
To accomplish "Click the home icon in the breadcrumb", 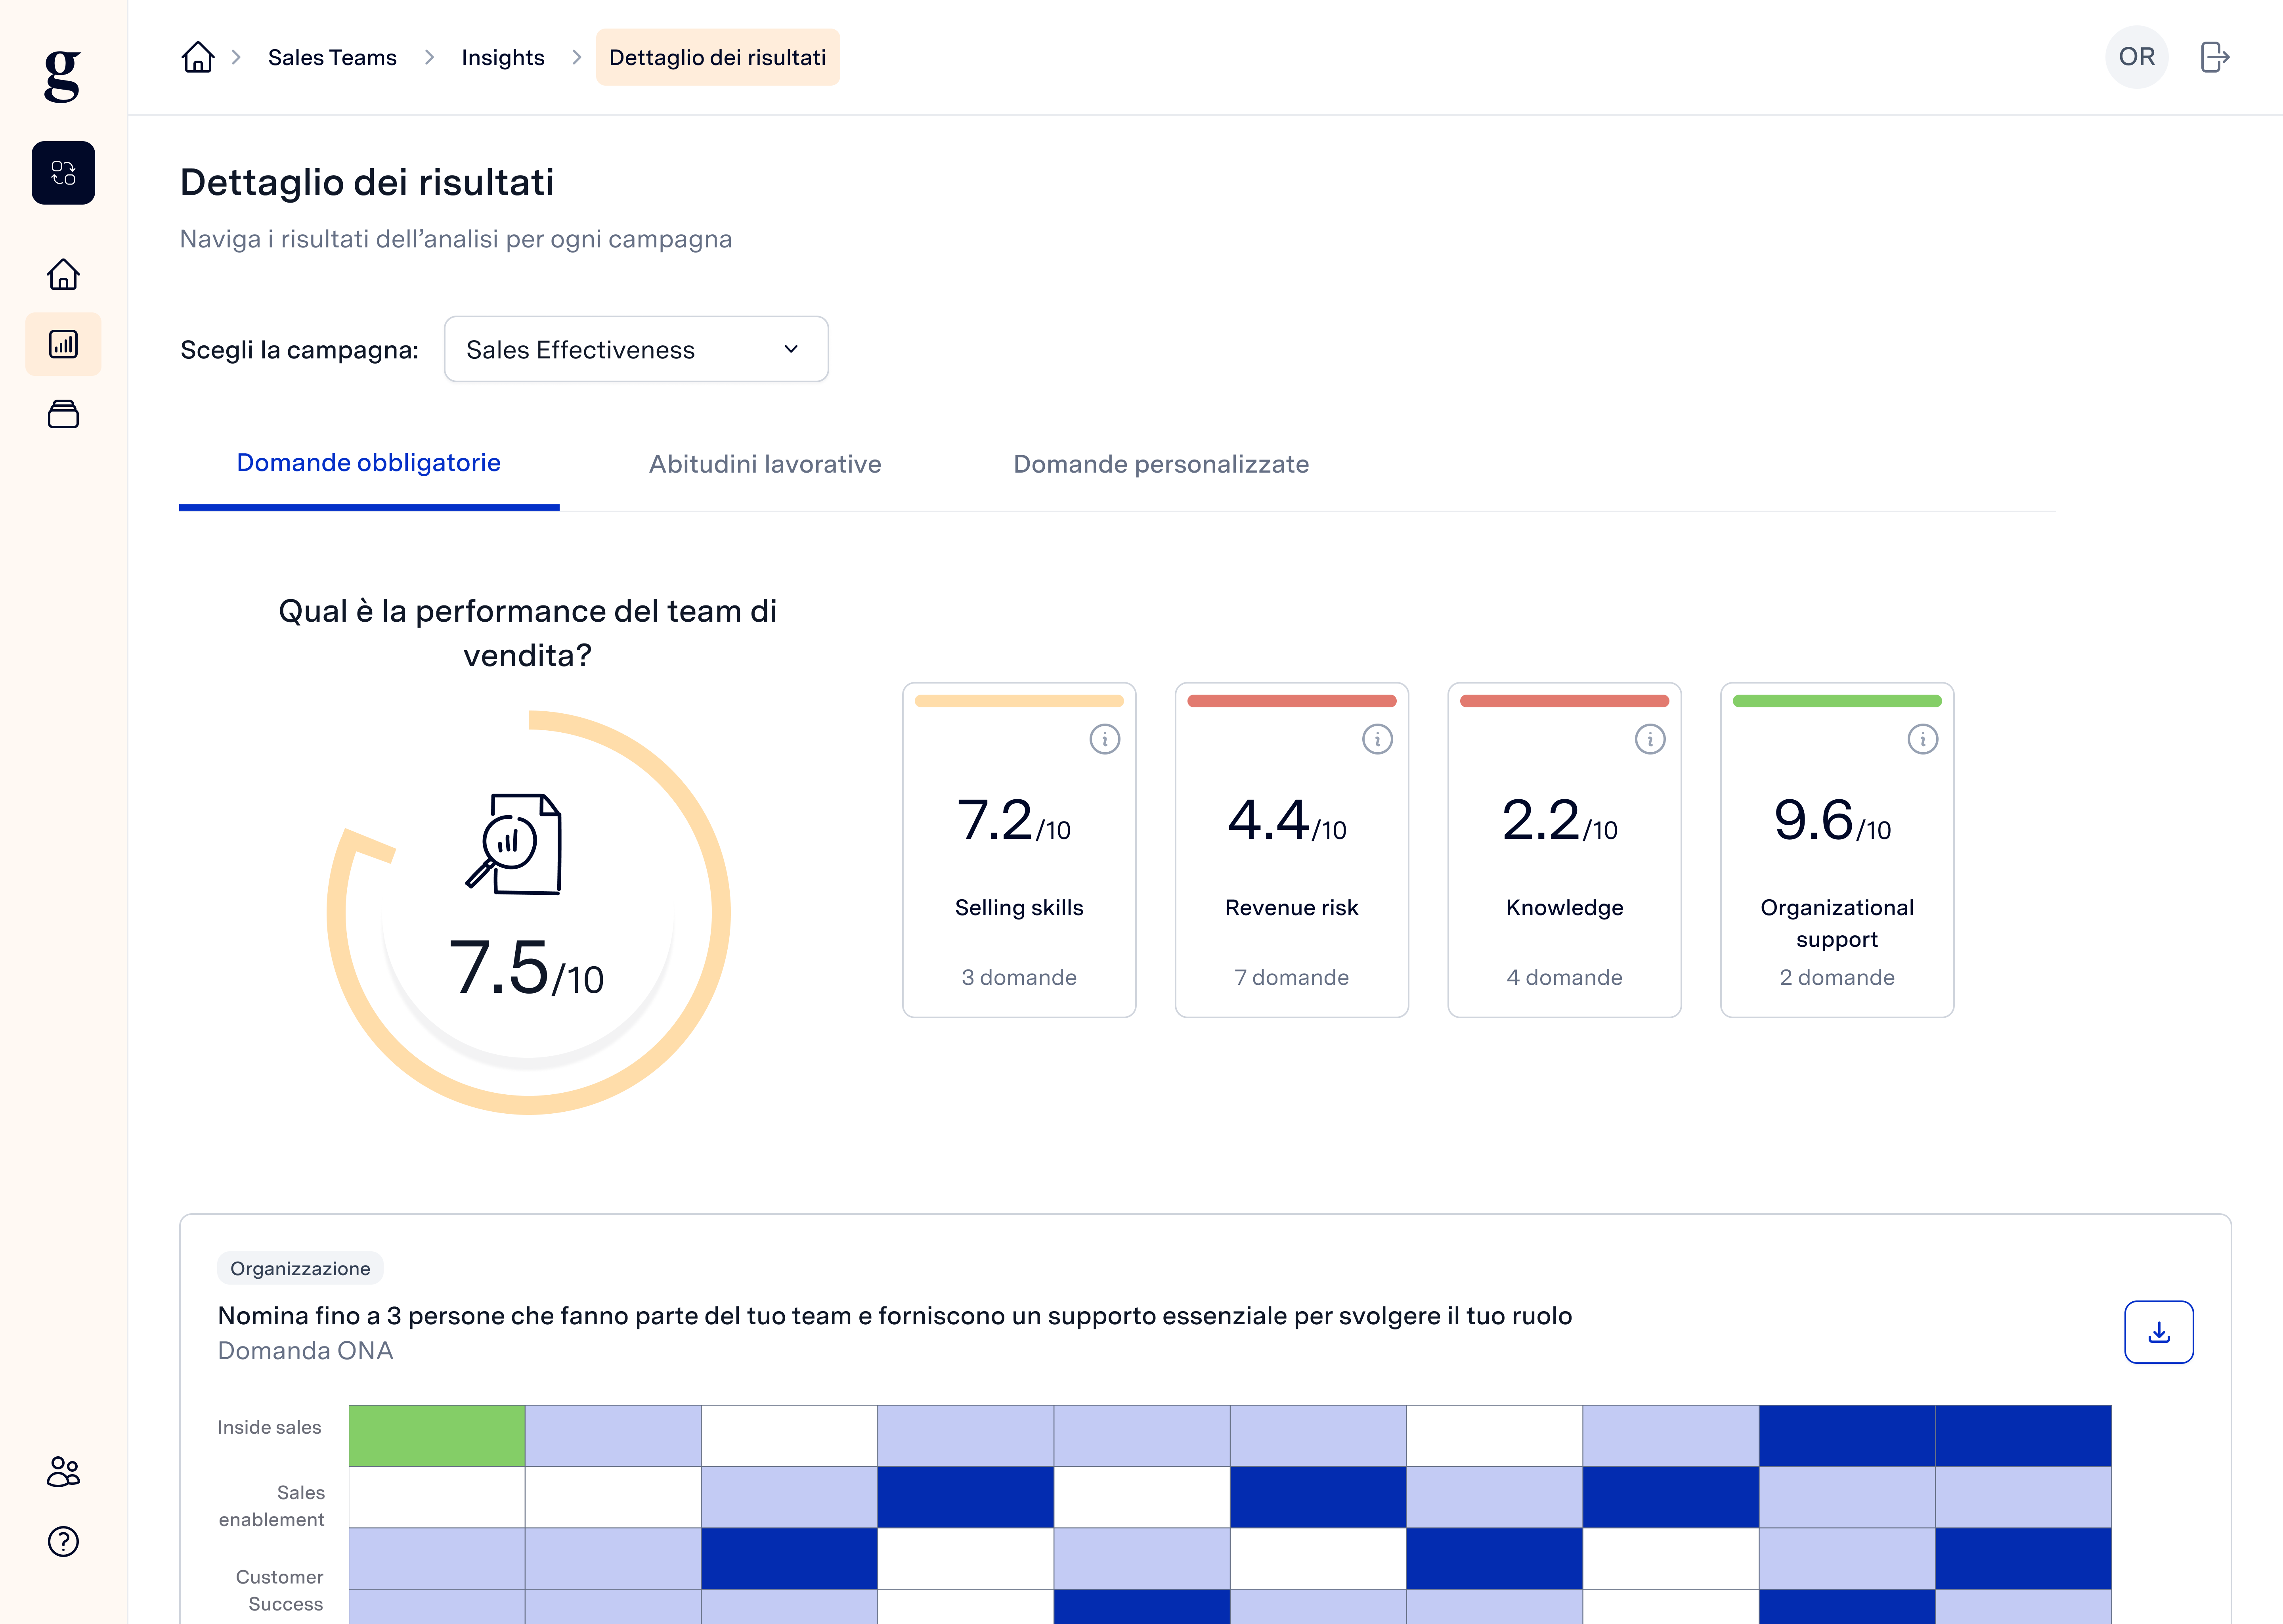I will pyautogui.click(x=197, y=57).
